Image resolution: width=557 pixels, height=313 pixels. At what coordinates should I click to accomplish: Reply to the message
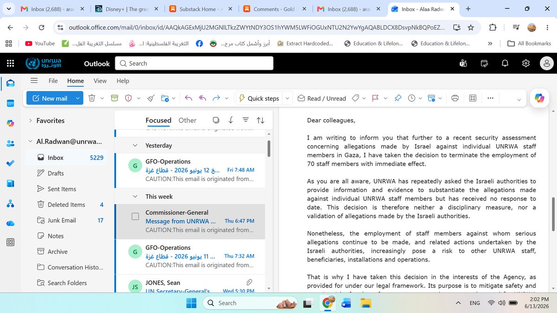[x=188, y=98]
